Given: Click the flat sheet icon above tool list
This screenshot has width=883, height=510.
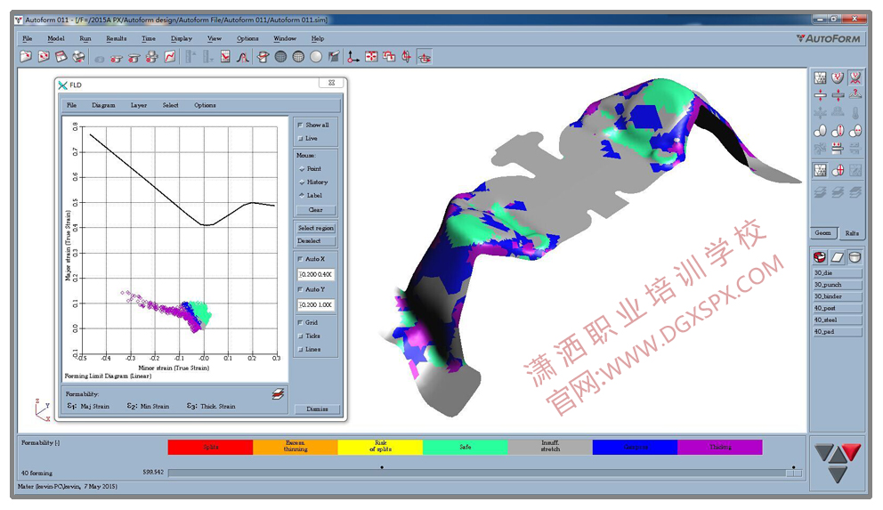Looking at the screenshot, I should point(838,257).
